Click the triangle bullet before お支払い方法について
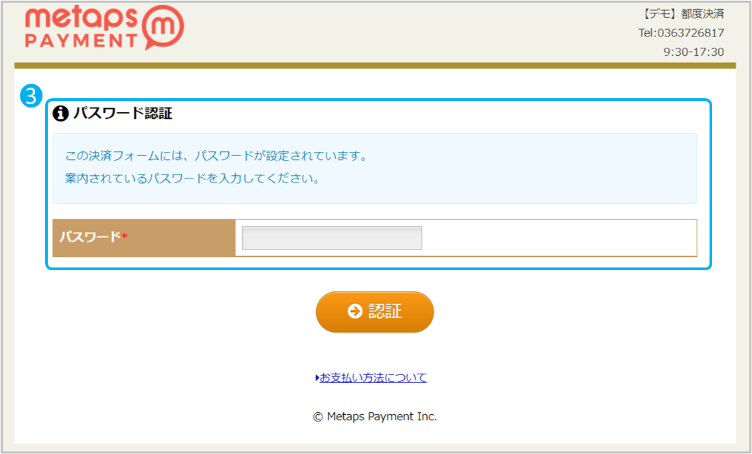This screenshot has height=454, width=752. pyautogui.click(x=317, y=378)
